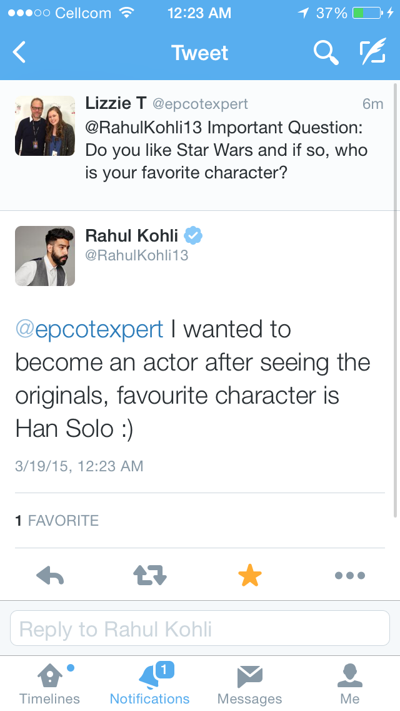Screen dimensions: 400x711
Task: View the 1 FAVORITE list
Action: 57,521
